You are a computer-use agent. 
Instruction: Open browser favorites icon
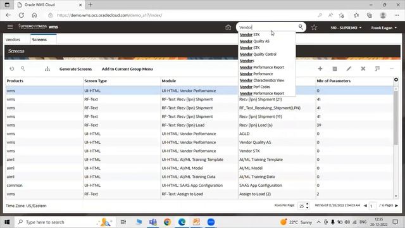coord(356,15)
